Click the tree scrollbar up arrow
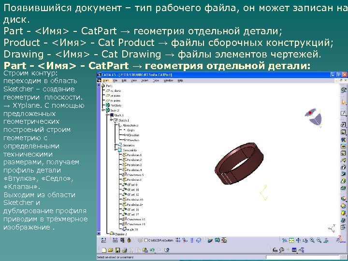Image resolution: width=348 pixels, height=261 pixels. point(99,85)
